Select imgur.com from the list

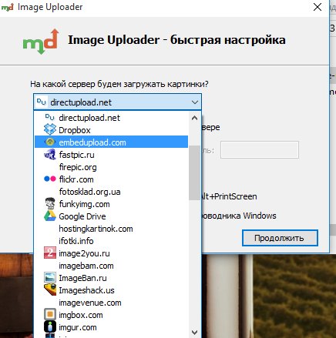coord(111,327)
